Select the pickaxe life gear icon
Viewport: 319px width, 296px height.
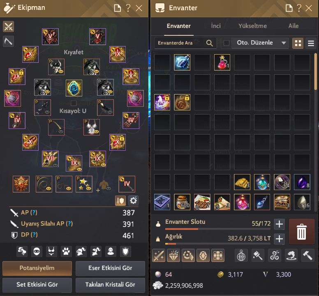pos(8,41)
